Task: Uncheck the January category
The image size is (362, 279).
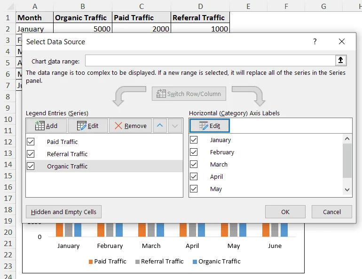Action: (194, 140)
